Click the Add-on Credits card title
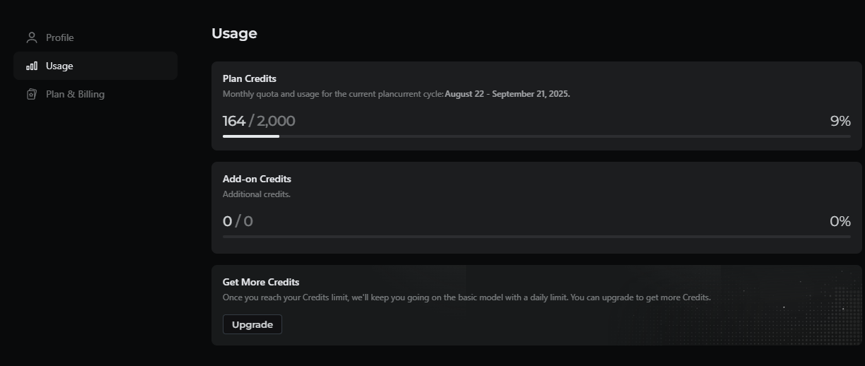This screenshot has height=366, width=865. pos(257,179)
